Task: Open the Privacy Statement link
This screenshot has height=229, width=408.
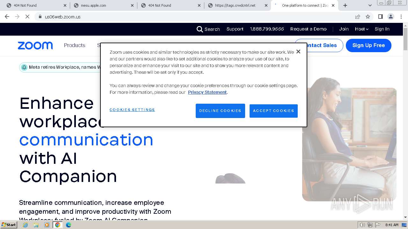Action: (207, 92)
